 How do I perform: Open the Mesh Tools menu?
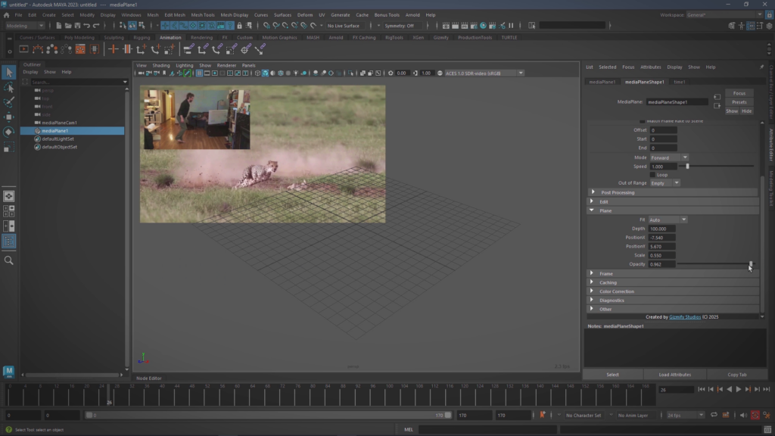[x=203, y=15]
